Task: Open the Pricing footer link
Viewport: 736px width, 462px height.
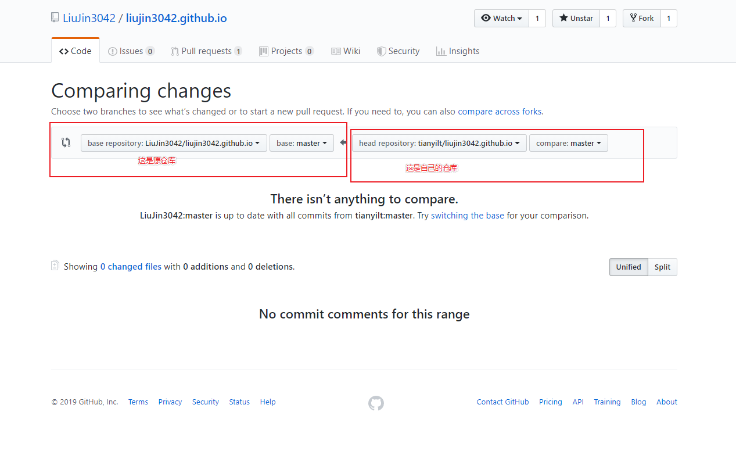Action: tap(551, 402)
